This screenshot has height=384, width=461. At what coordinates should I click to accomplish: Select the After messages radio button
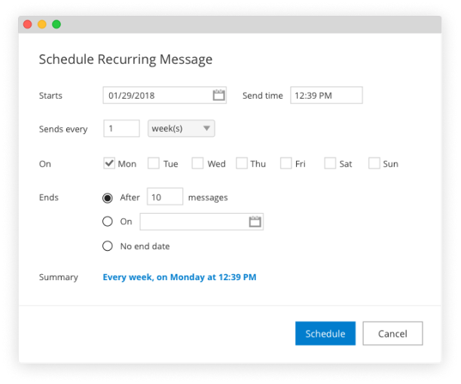(108, 198)
